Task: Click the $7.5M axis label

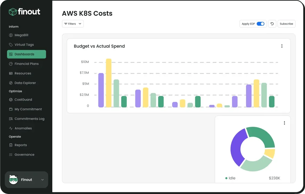Action: [84, 73]
